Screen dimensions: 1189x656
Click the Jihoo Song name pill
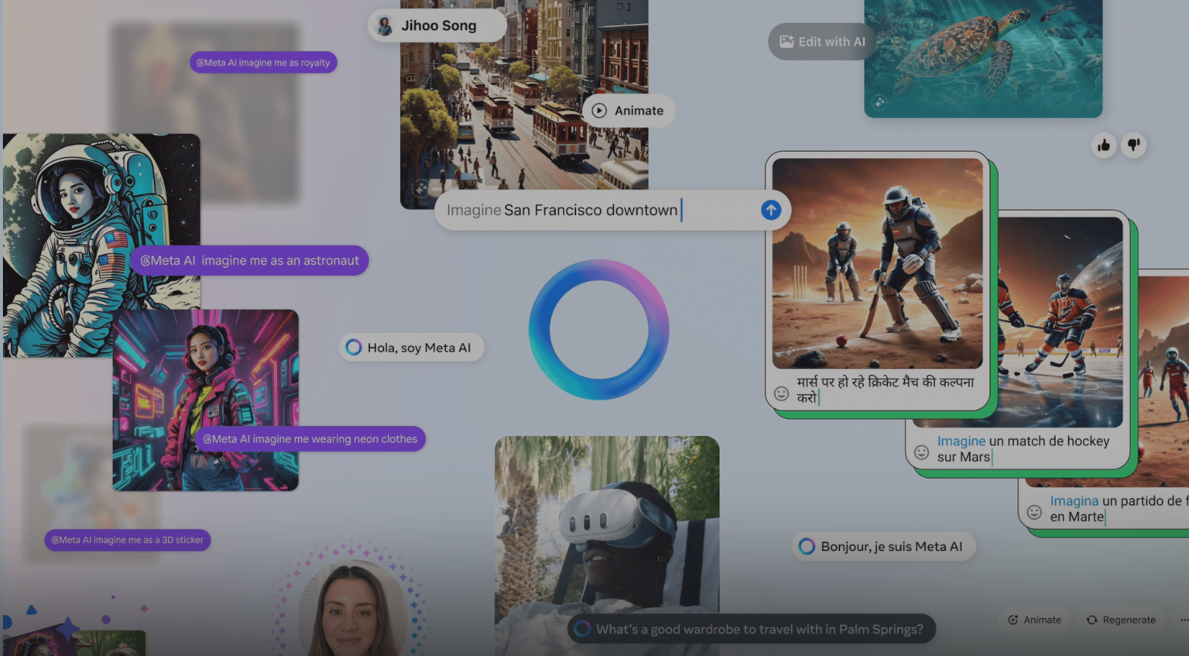pyautogui.click(x=437, y=26)
